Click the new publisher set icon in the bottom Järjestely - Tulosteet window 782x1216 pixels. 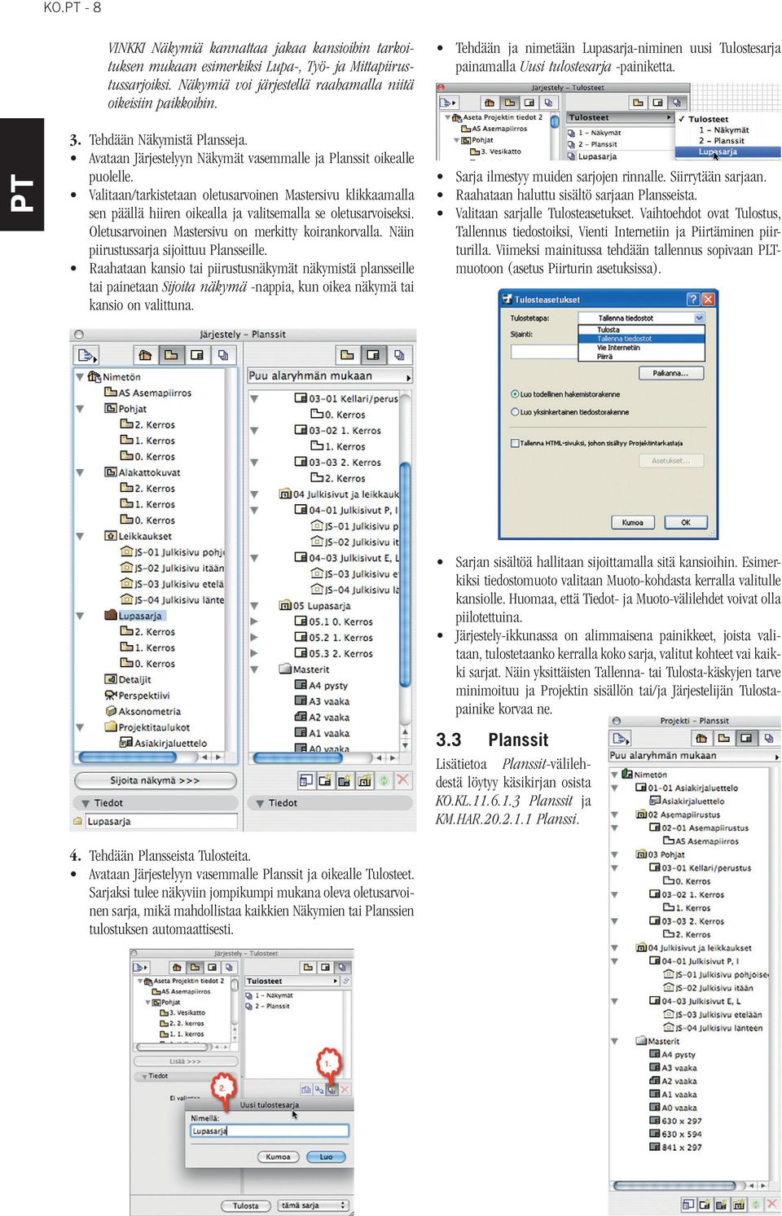[332, 1089]
